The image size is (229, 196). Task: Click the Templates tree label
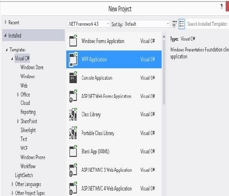tap(17, 50)
